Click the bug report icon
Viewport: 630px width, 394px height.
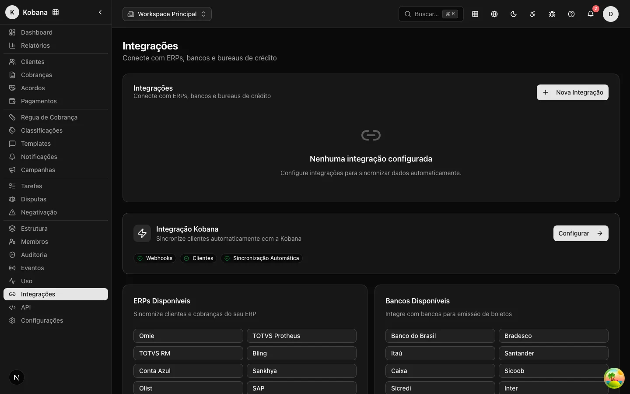(x=552, y=14)
